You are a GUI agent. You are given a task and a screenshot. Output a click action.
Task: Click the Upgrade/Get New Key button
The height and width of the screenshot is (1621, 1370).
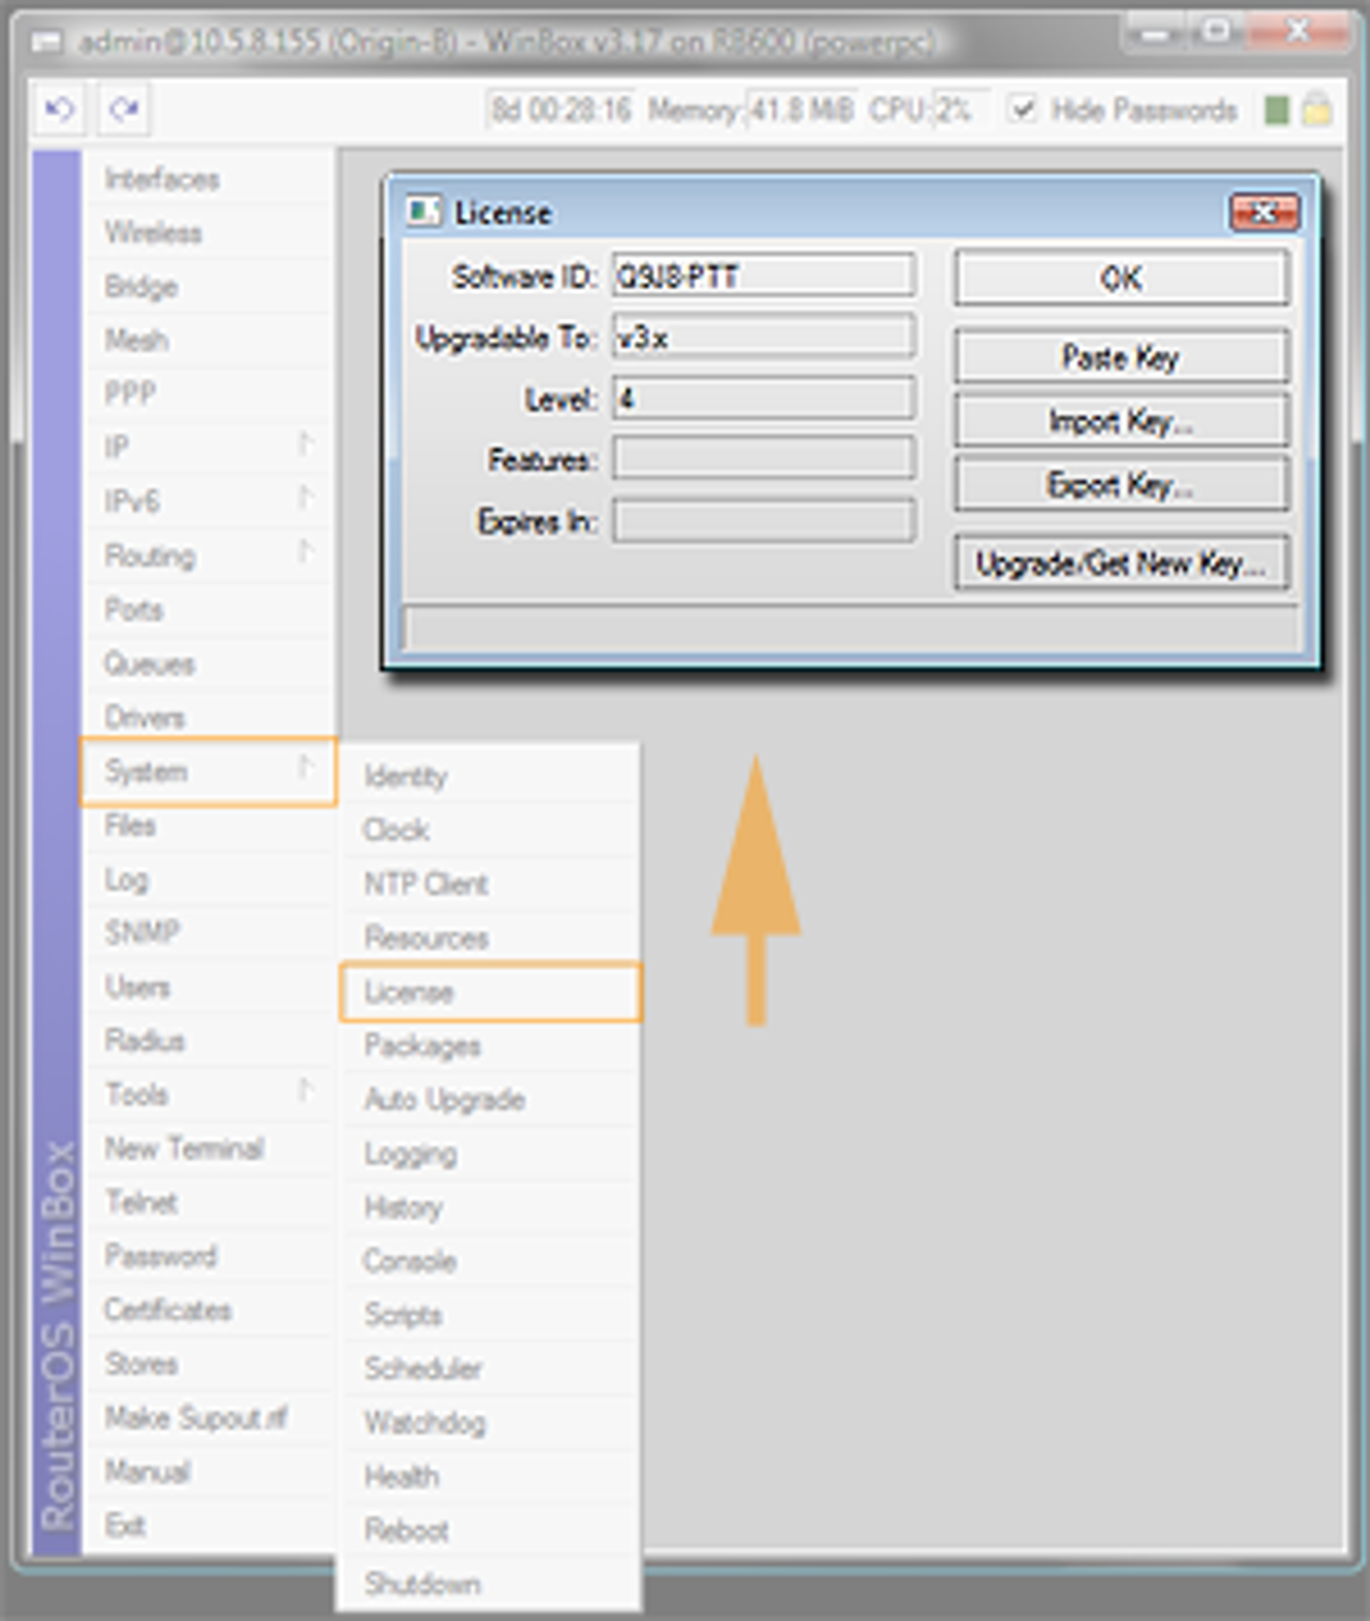(1122, 563)
